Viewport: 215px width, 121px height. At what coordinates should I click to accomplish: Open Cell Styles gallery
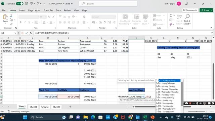(145, 19)
